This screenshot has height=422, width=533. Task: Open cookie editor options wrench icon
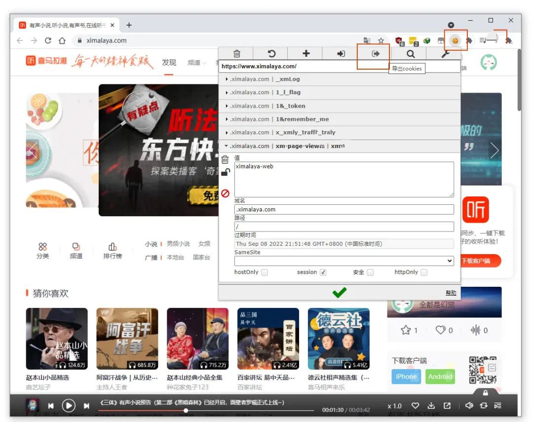tap(445, 54)
